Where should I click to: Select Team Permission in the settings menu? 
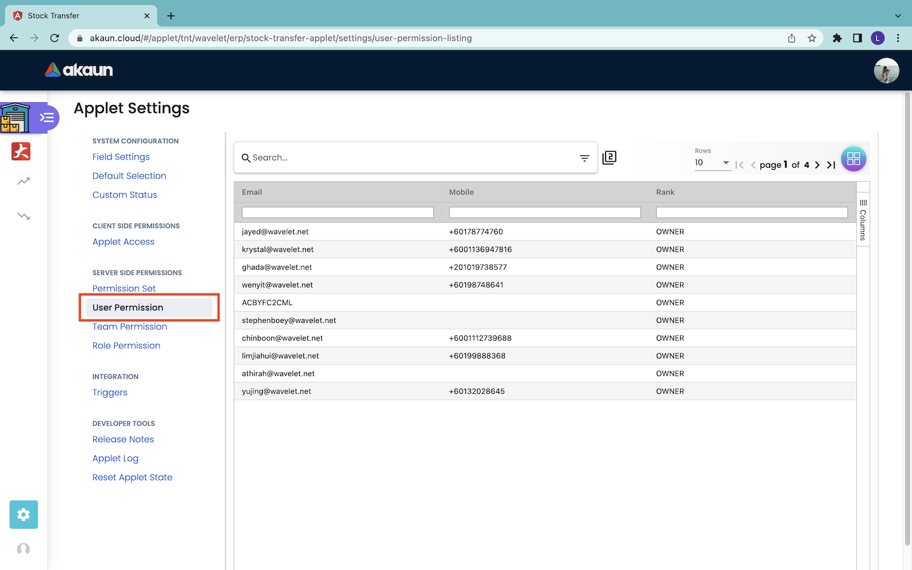point(130,327)
